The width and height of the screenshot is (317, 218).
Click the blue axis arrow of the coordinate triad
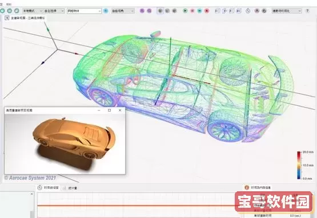point(43,63)
